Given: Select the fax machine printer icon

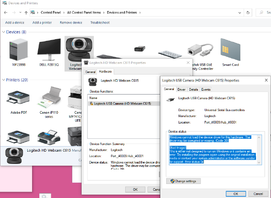Looking at the screenshot, I should [49, 137].
